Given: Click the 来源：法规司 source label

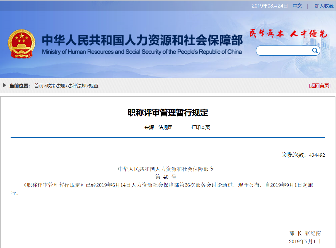Looking at the screenshot, I should coord(158,127).
